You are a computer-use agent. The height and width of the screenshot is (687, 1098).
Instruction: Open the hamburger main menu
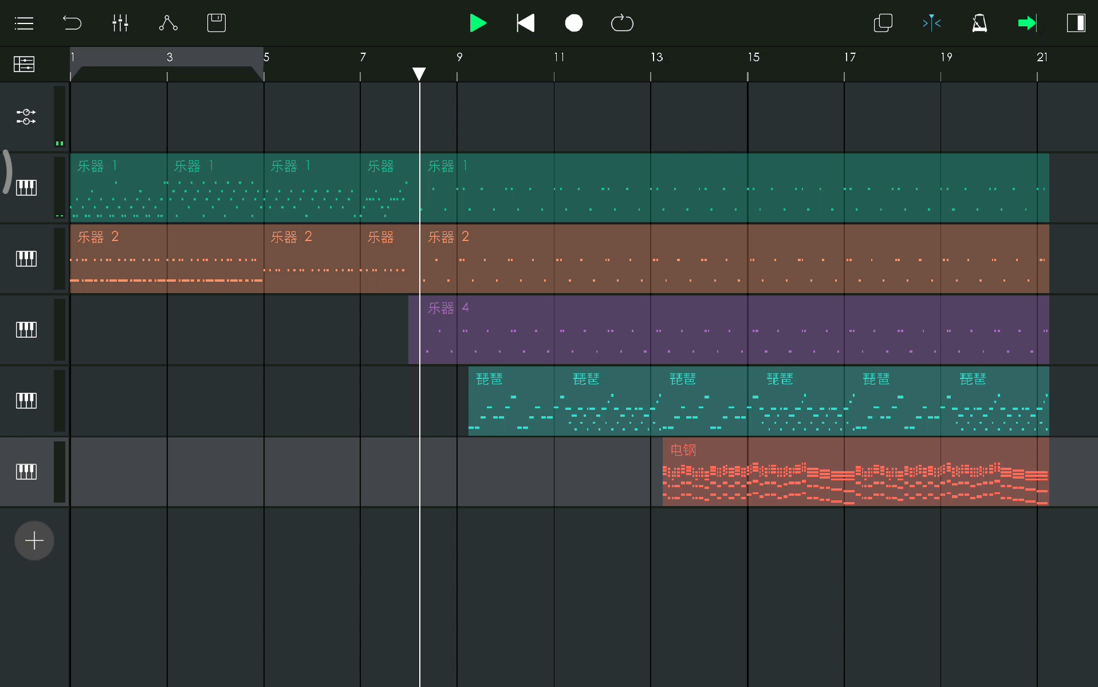coord(24,23)
